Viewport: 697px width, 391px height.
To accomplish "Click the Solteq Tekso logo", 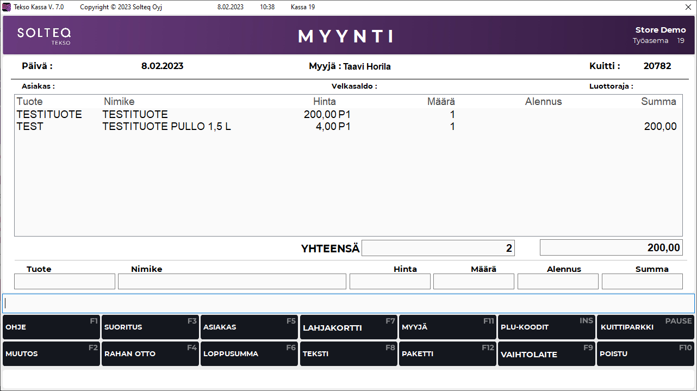I will coord(44,35).
